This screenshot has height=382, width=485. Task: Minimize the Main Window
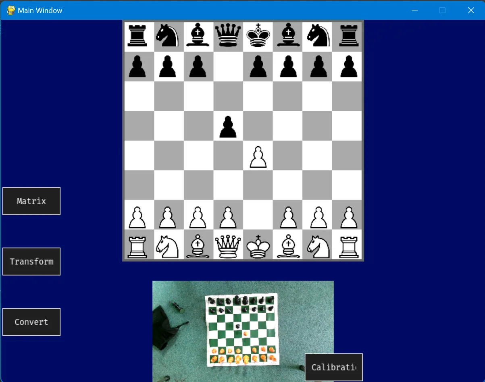pos(414,10)
